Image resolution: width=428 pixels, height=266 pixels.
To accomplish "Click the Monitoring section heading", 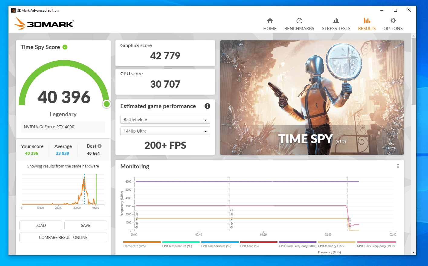I will [x=135, y=166].
